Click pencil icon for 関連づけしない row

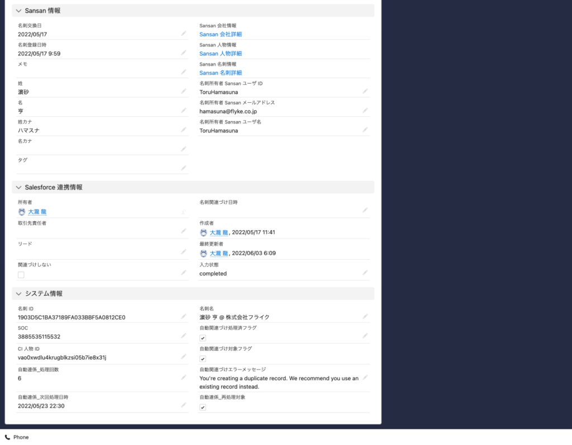(183, 273)
